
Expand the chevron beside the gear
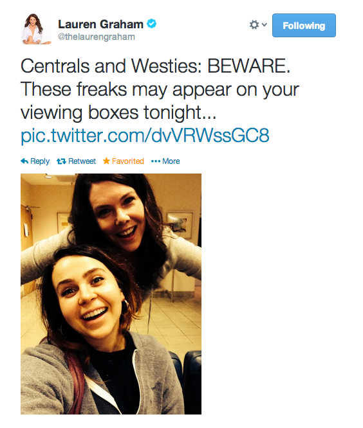(x=264, y=24)
